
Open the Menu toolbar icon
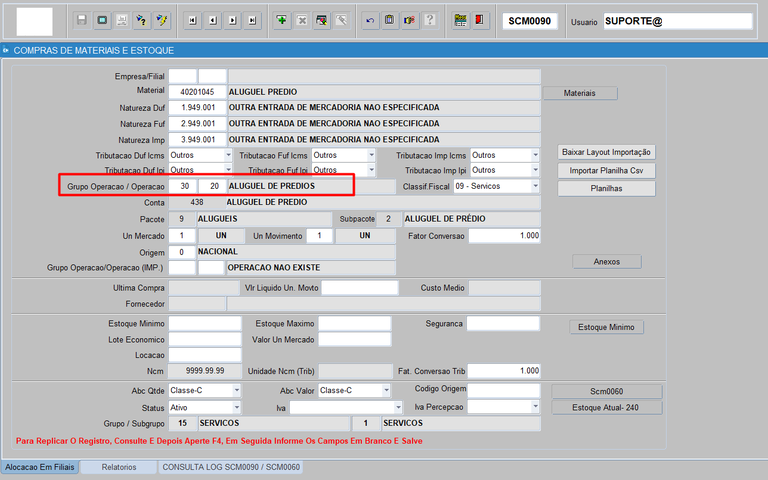pyautogui.click(x=460, y=20)
